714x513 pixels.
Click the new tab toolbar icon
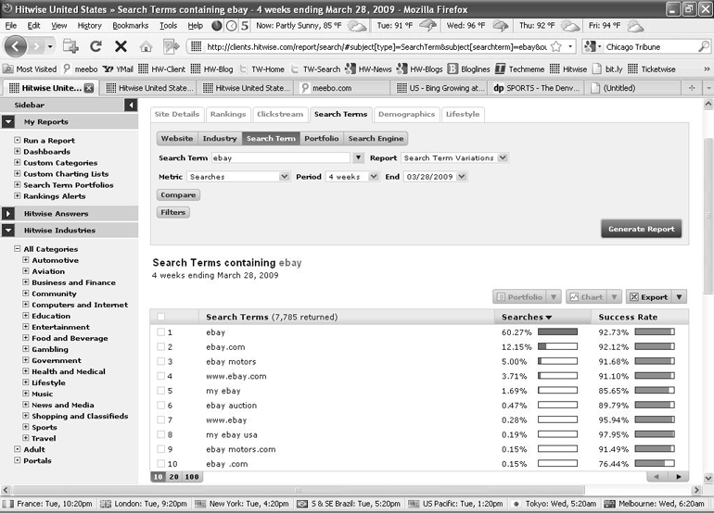[x=70, y=46]
